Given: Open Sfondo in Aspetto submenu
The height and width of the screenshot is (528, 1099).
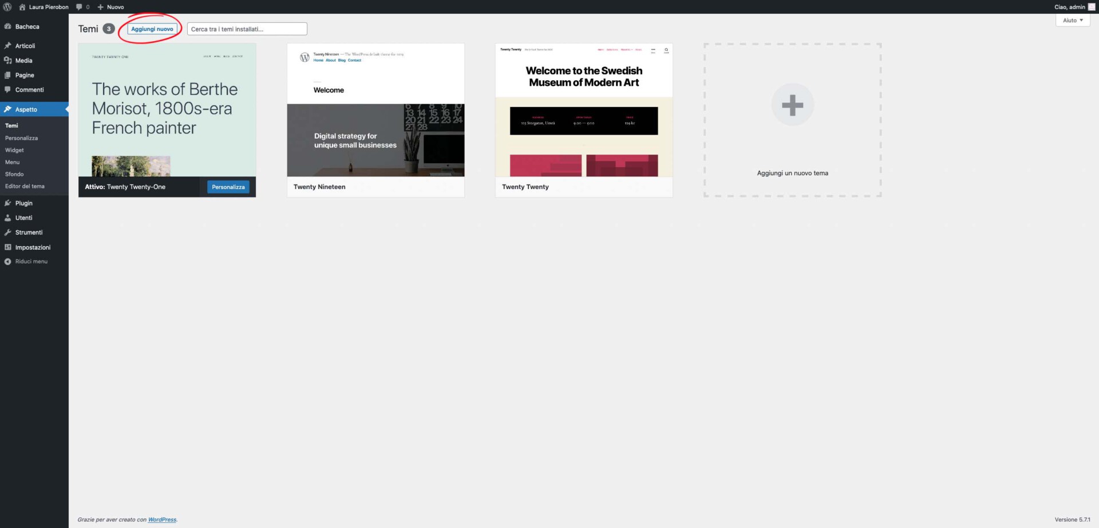Looking at the screenshot, I should coord(14,174).
